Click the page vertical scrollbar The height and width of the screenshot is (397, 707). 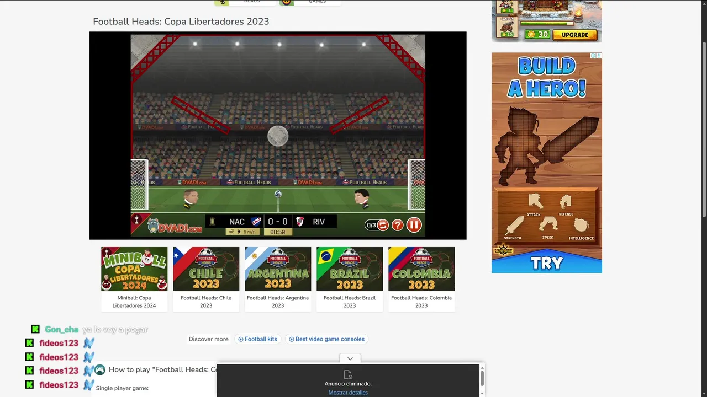[x=704, y=130]
